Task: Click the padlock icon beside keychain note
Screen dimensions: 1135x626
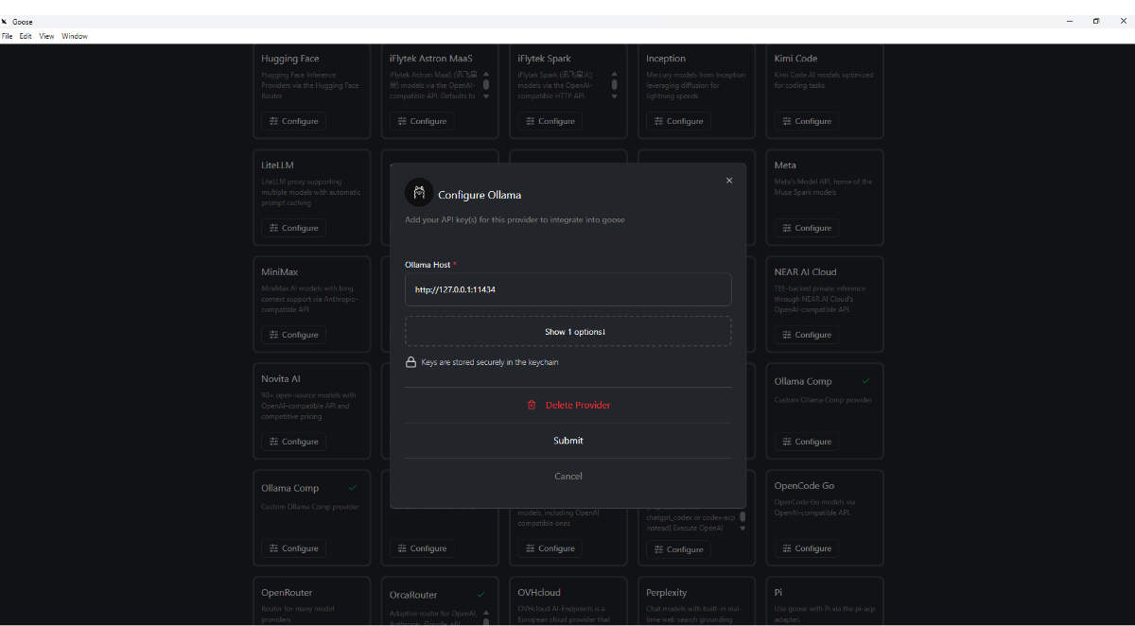Action: 410,362
